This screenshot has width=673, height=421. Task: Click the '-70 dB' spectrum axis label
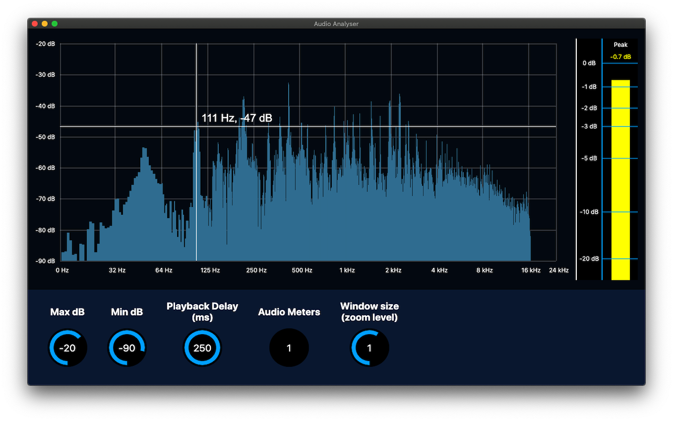coord(45,199)
